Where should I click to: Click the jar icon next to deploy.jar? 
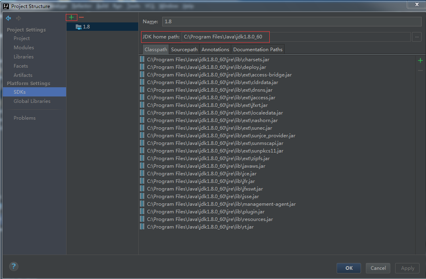tap(142, 67)
